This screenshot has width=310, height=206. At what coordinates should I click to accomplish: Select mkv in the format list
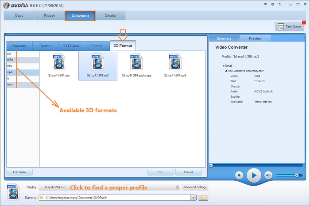(x=23, y=66)
